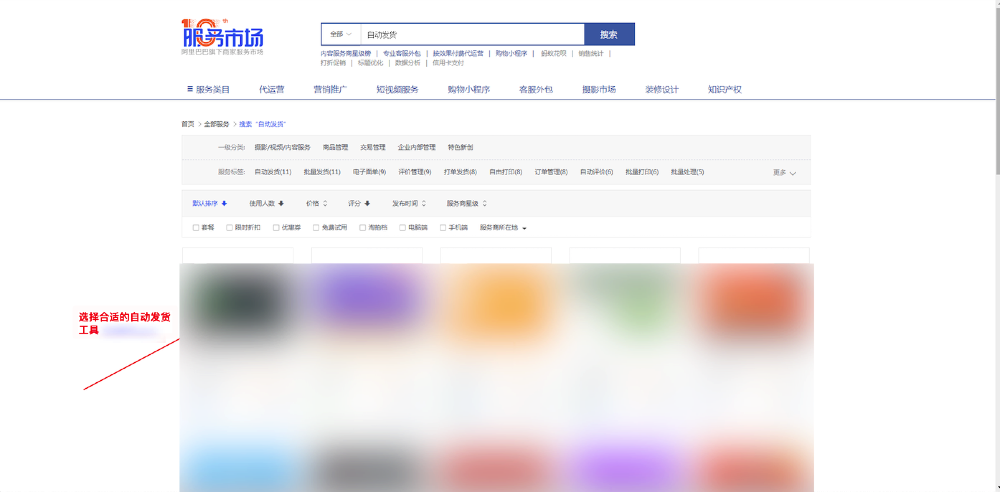Click 信用卡支付 link

point(448,63)
